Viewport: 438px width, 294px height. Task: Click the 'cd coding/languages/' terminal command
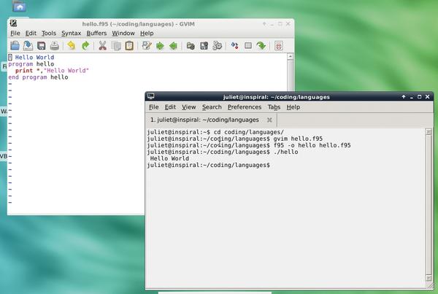pos(249,132)
